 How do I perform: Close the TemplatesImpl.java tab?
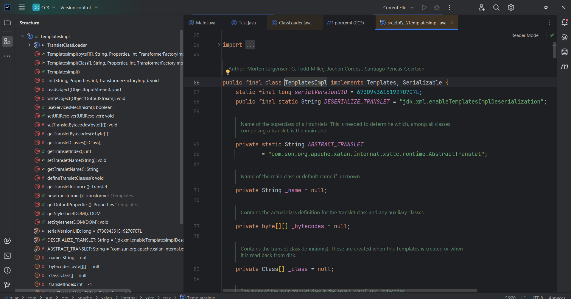click(x=452, y=23)
